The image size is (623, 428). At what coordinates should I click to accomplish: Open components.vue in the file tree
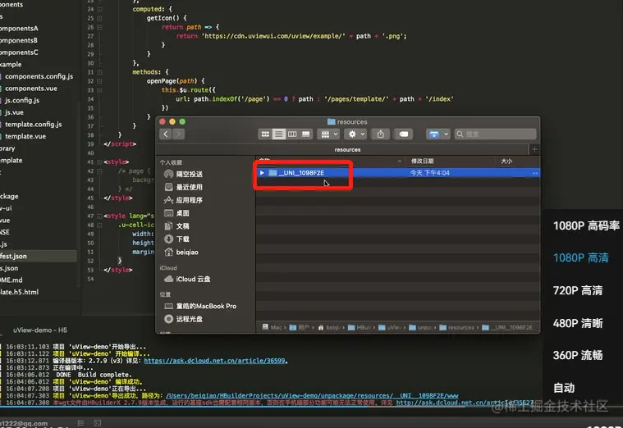(30, 88)
